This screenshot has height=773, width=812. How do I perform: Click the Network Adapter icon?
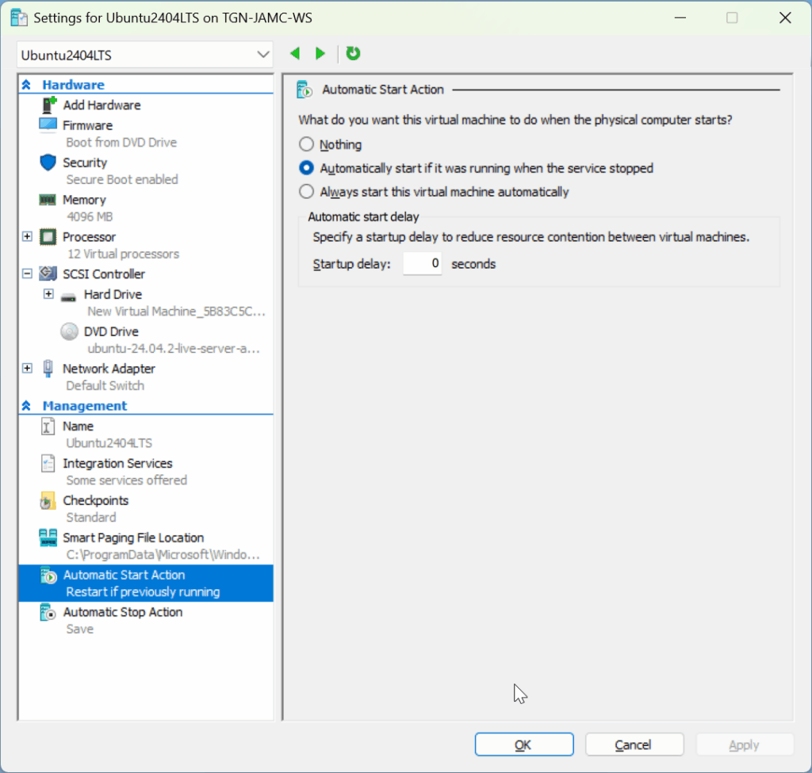48,369
